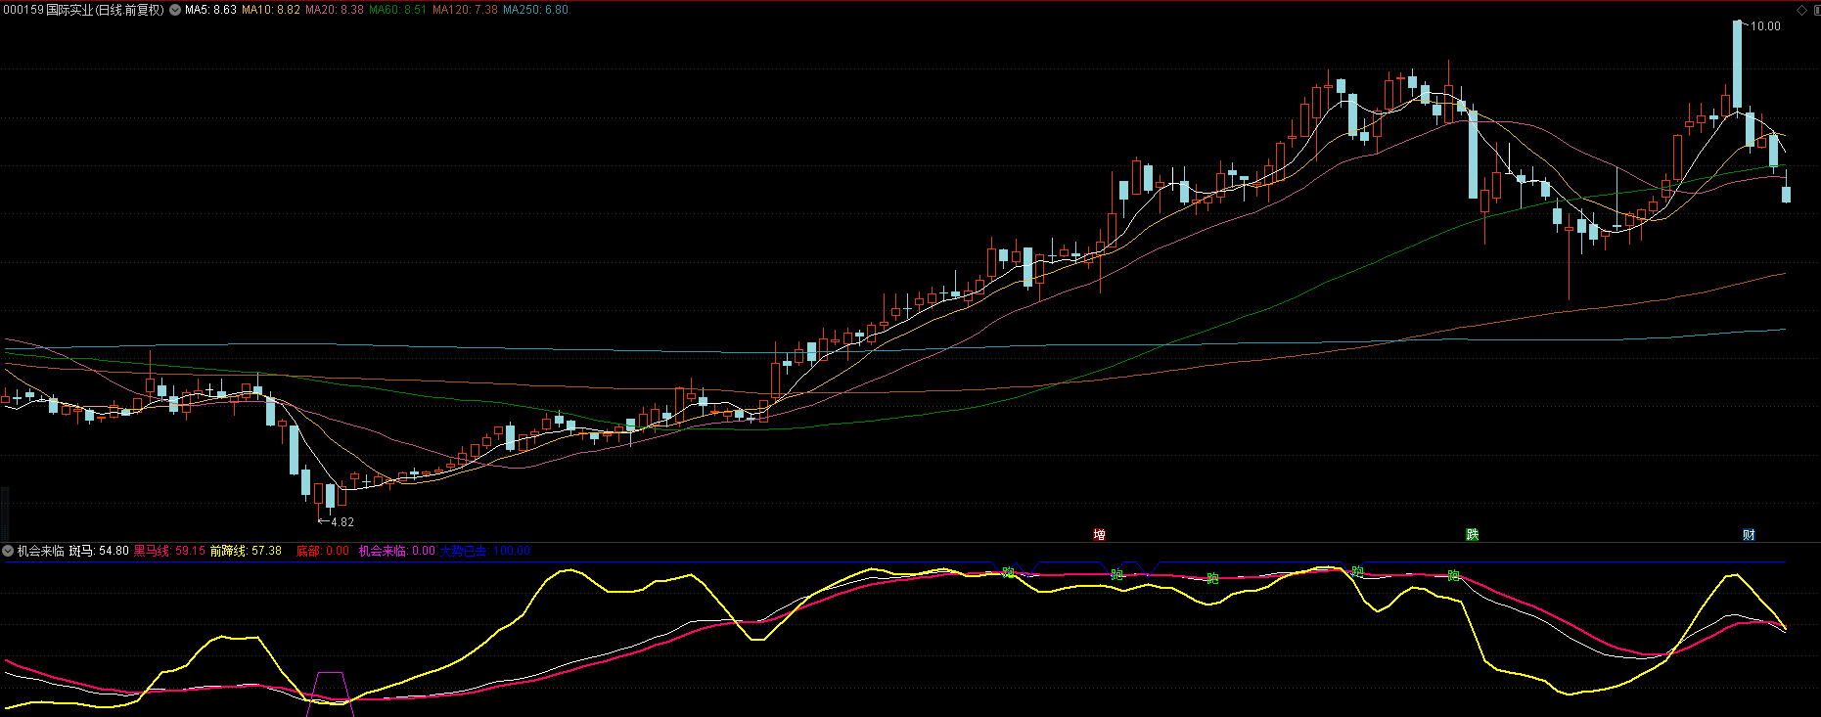The image size is (1821, 717).
Task: Open the dropdown next to 国际实业 title
Action: coord(175,10)
